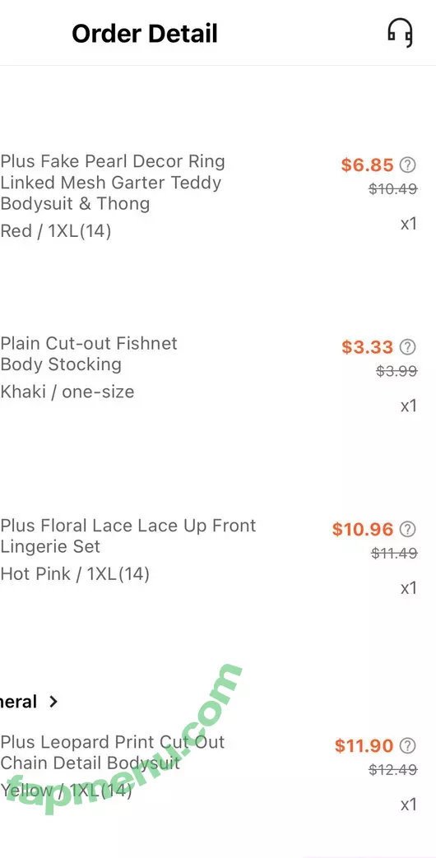
Task: Click the struck-through $12.49 original price
Action: tap(392, 770)
